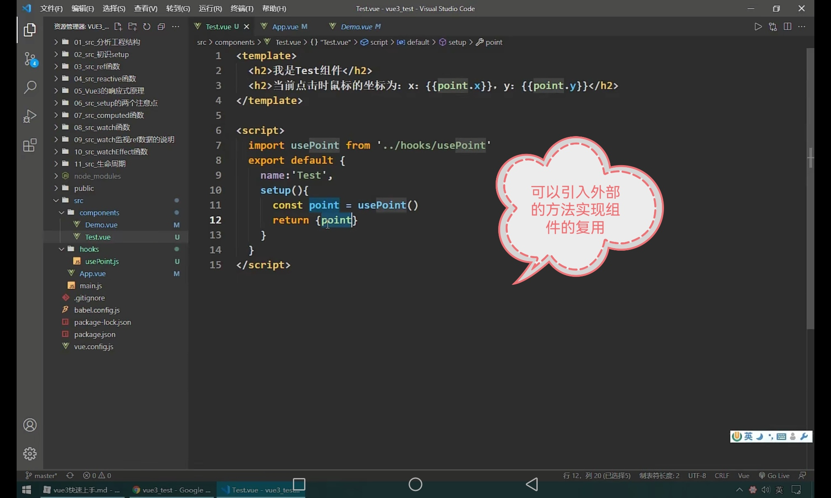Toggle CRLF line ending setting
The height and width of the screenshot is (498, 831).
[x=722, y=476]
